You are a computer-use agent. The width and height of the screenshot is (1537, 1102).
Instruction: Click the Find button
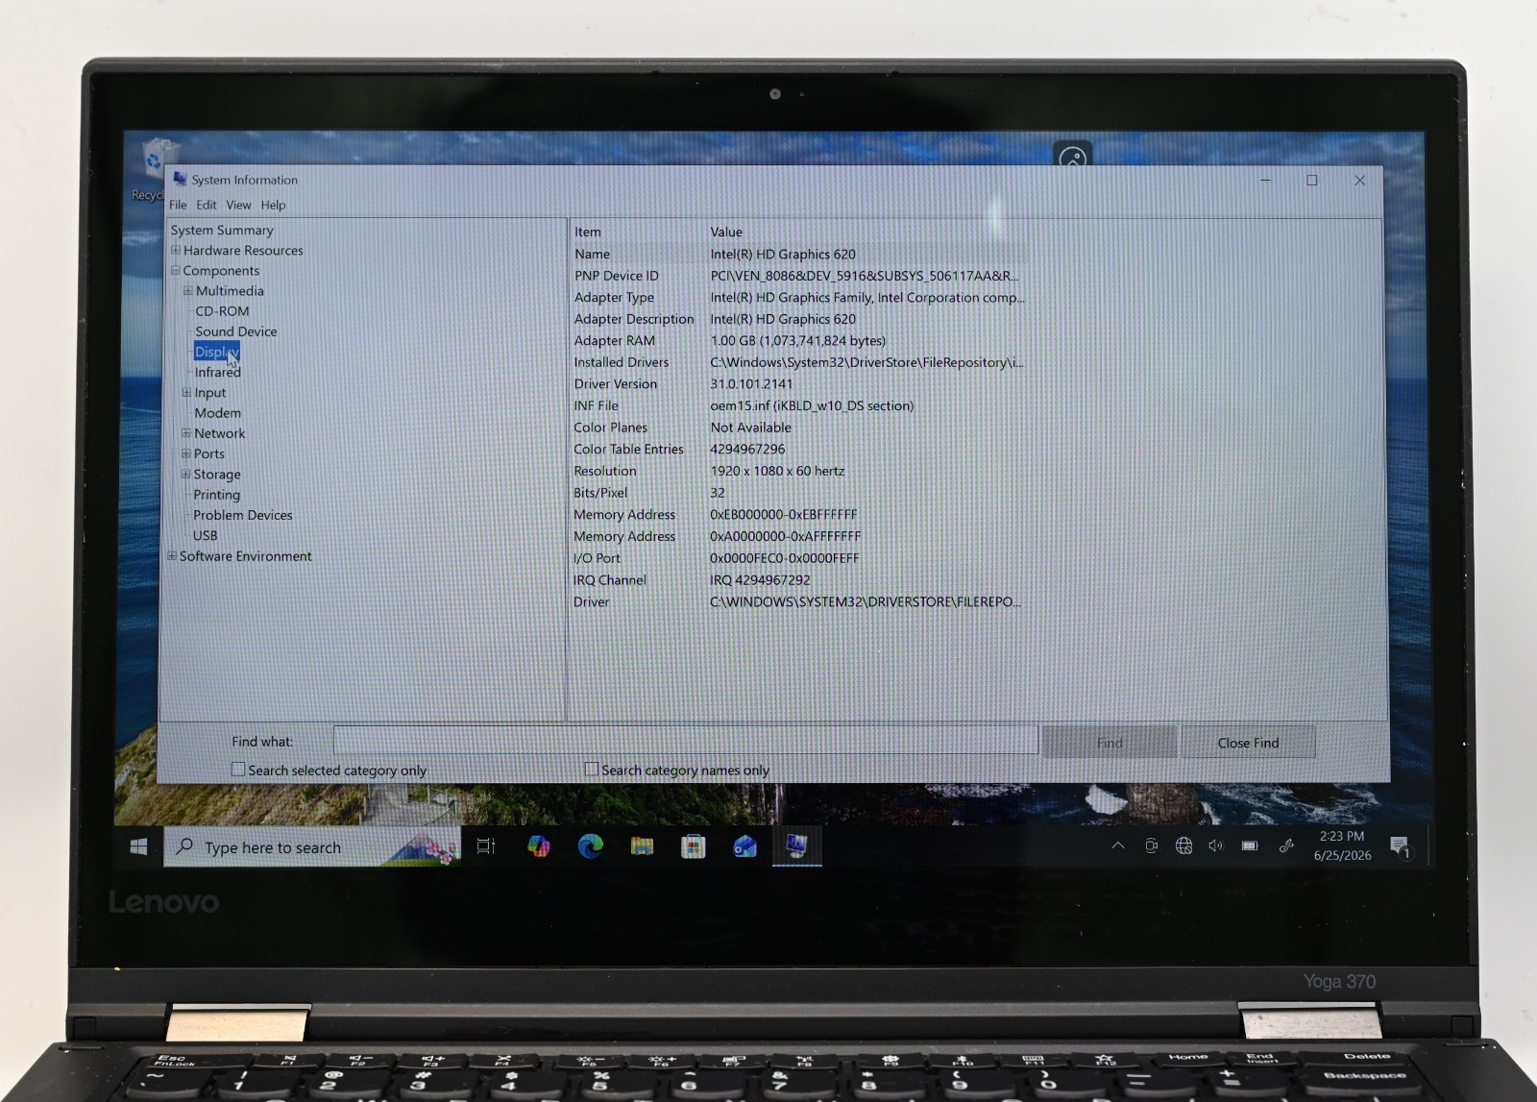point(1110,743)
